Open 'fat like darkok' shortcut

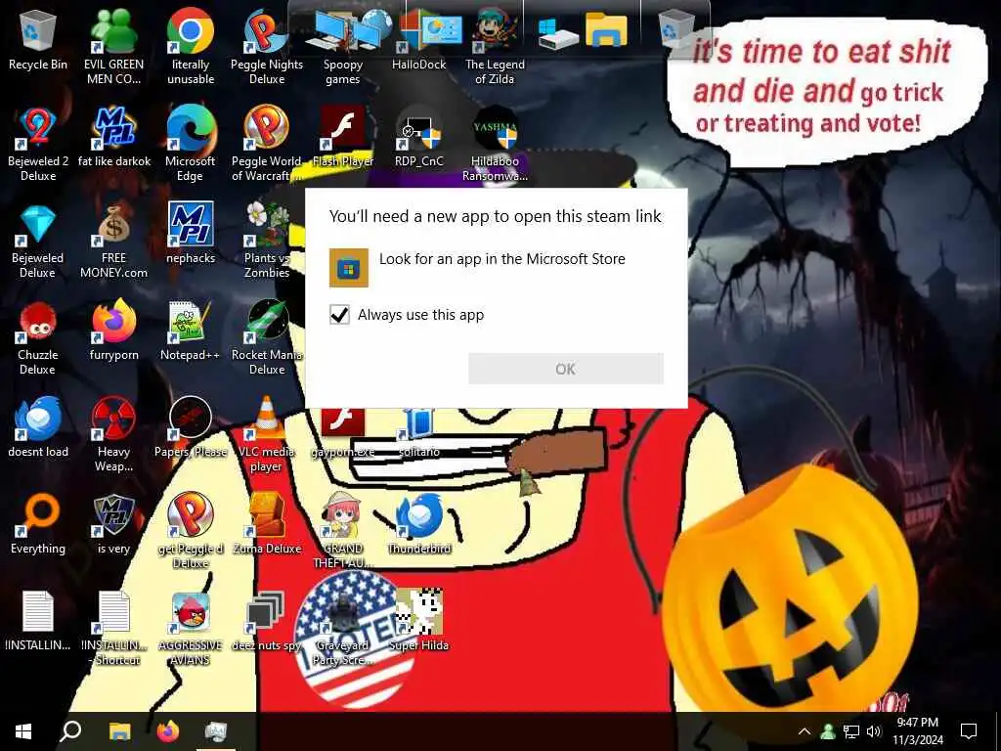tap(113, 127)
